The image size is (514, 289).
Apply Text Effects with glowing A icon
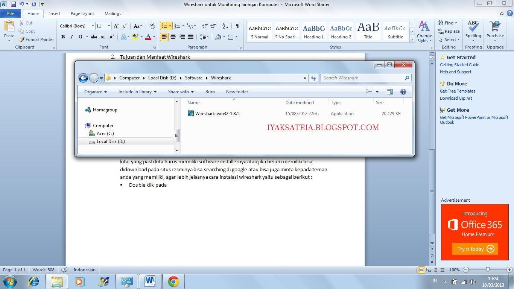[123, 37]
